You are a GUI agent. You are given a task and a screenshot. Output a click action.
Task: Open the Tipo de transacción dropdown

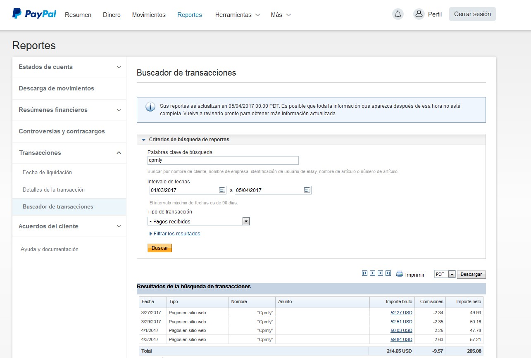tap(246, 221)
